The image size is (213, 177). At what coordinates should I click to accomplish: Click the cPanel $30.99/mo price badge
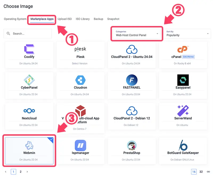pos(188,57)
